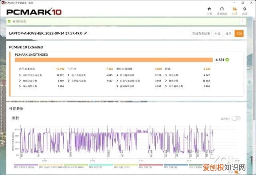
Task: Click the Compare (对比) button
Action: click(x=218, y=34)
